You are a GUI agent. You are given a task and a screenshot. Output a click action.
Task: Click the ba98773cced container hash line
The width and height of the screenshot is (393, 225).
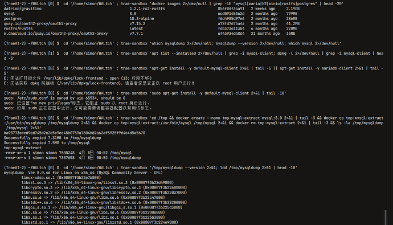pos(75,133)
